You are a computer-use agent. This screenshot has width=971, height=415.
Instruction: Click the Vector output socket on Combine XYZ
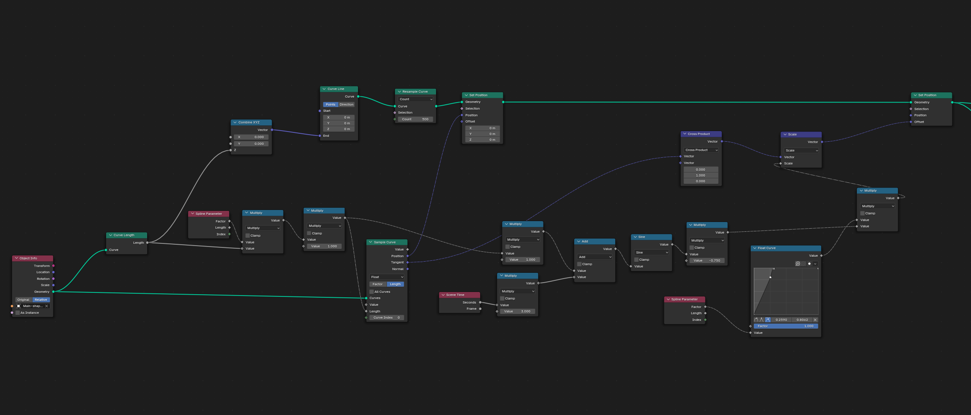[272, 130]
